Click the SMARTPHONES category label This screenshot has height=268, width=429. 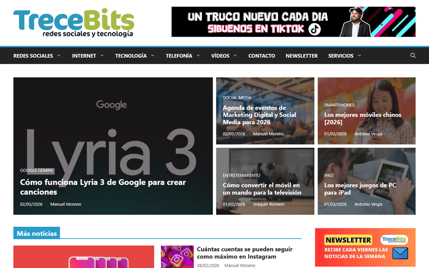coord(339,105)
